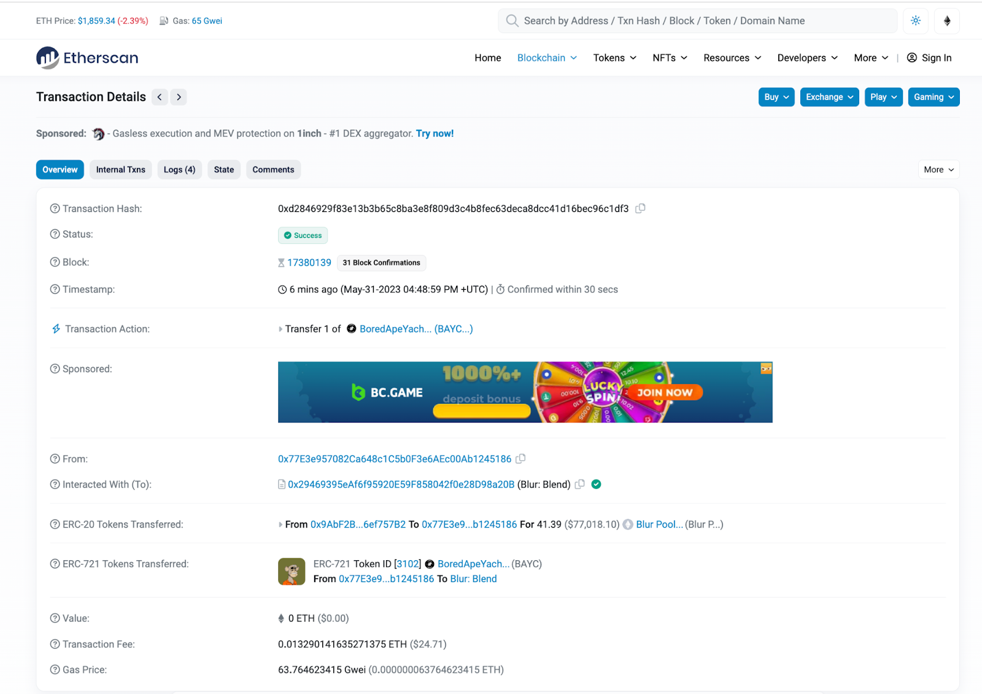Click the Success status badge

coord(303,235)
